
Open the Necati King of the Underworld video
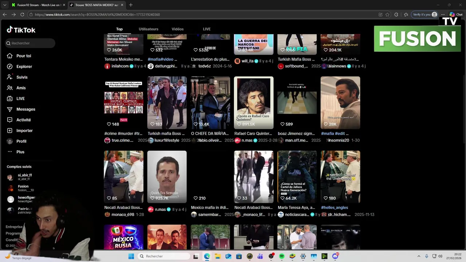point(340,177)
